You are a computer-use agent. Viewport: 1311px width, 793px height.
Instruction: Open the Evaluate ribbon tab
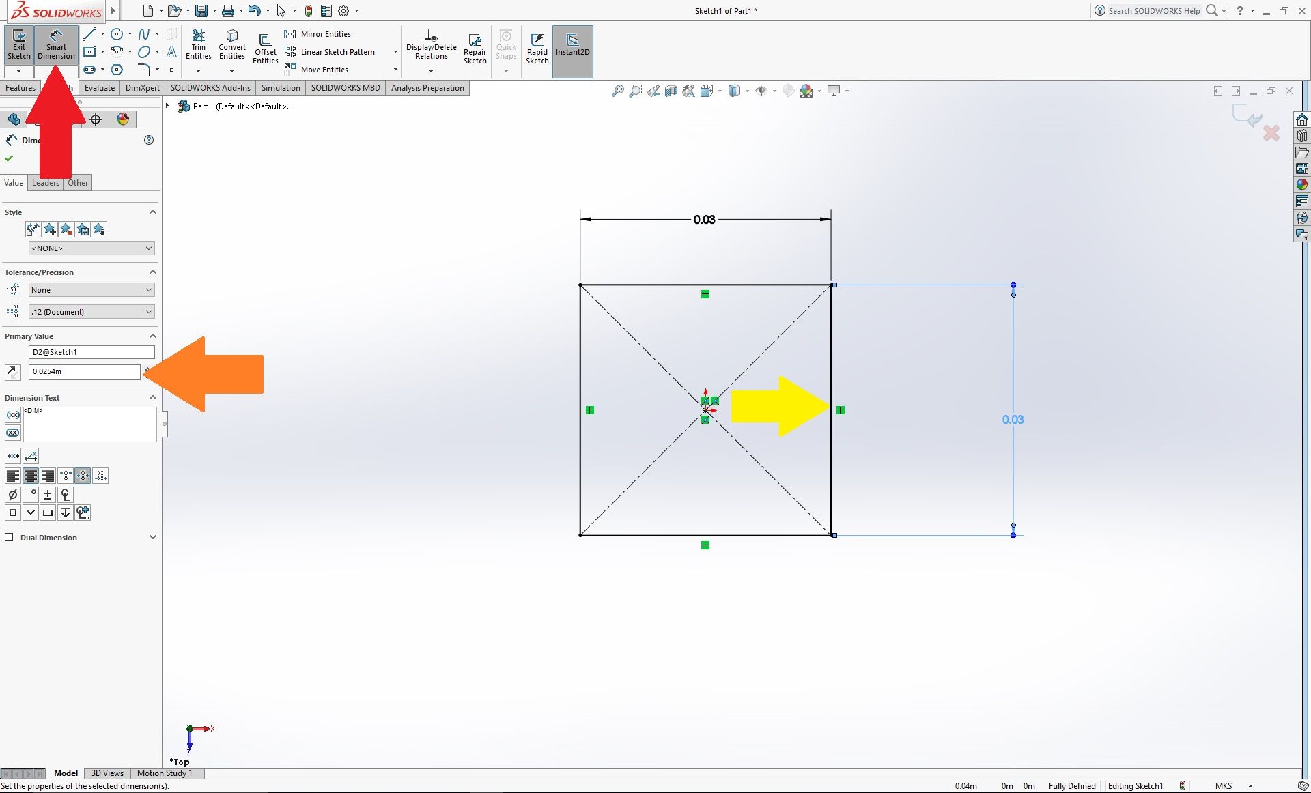99,87
